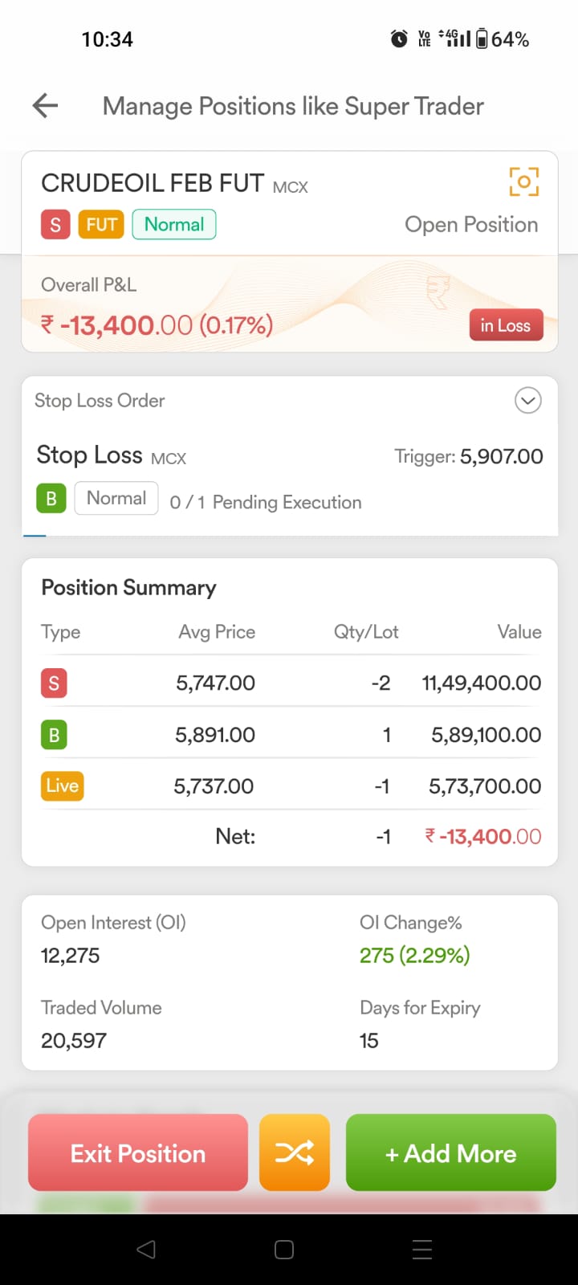Tap the Overall P&L amount
The image size is (578, 1285).
coord(157,325)
